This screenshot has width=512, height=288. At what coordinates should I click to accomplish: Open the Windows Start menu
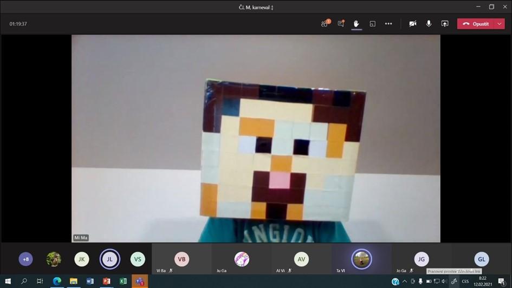point(8,281)
